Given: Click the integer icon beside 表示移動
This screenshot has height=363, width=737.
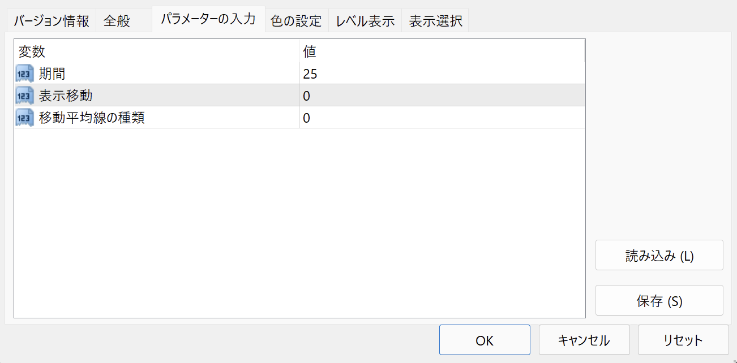Looking at the screenshot, I should pyautogui.click(x=25, y=96).
